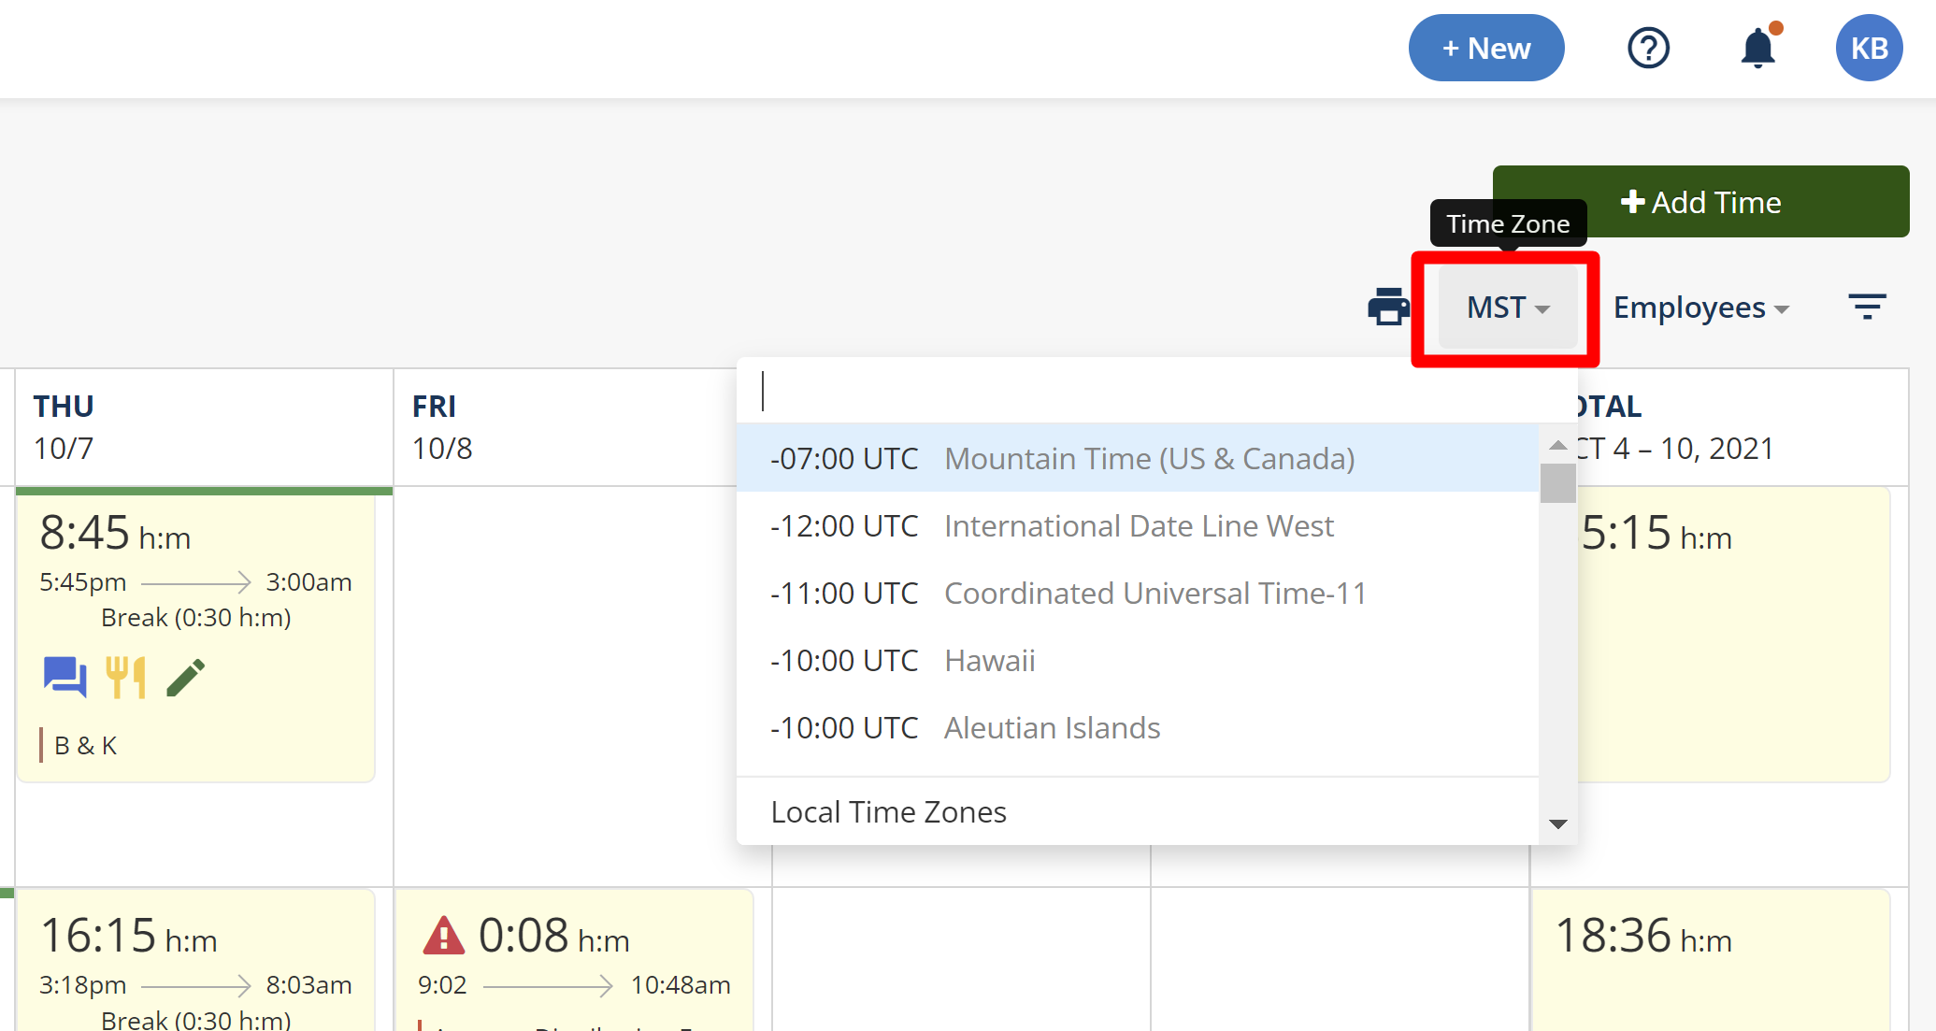Click the red warning triangle icon
The height and width of the screenshot is (1031, 1936).
pyautogui.click(x=443, y=935)
